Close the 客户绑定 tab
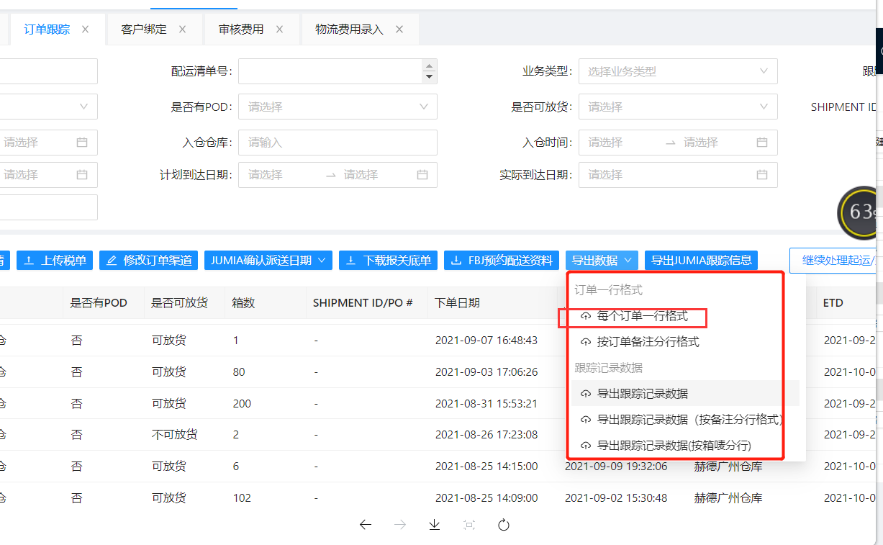Image resolution: width=883 pixels, height=545 pixels. point(182,30)
